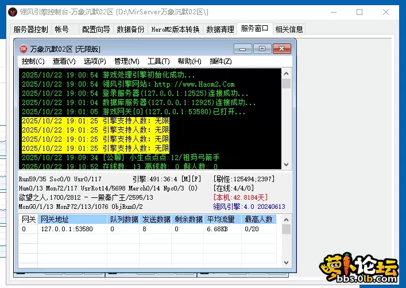
Task: Click the [公聊] 小生点点点 log line
Action: (x=121, y=157)
